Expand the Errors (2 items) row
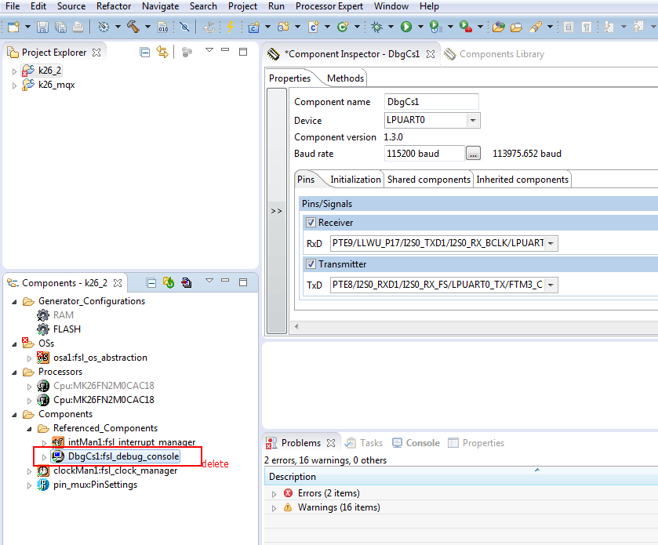 274,494
